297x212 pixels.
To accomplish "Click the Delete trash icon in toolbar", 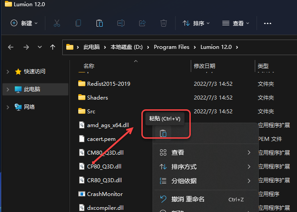I will (x=164, y=23).
